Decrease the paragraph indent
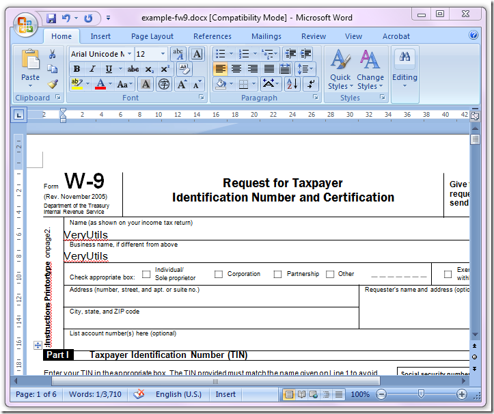Viewport: 494px width, 414px height. coord(290,54)
